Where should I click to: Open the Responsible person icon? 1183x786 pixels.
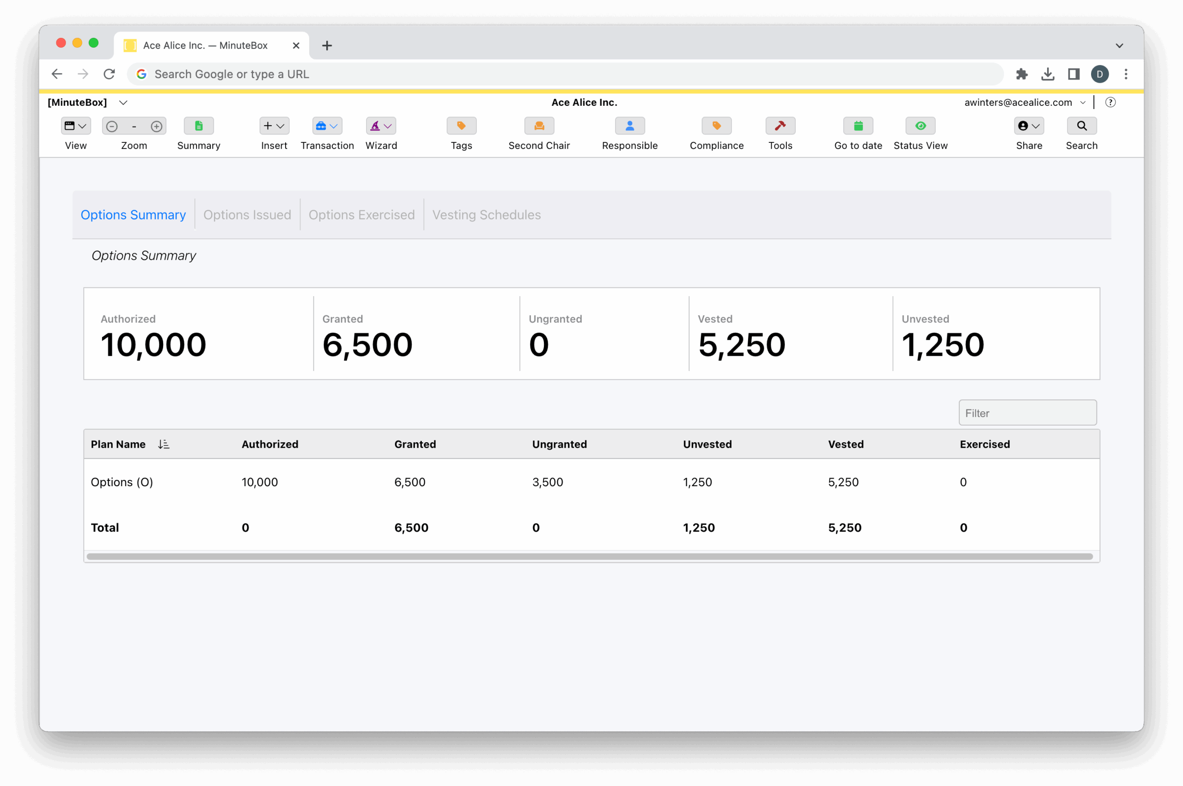coord(629,126)
